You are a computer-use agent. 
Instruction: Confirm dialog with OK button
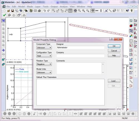click(114, 46)
